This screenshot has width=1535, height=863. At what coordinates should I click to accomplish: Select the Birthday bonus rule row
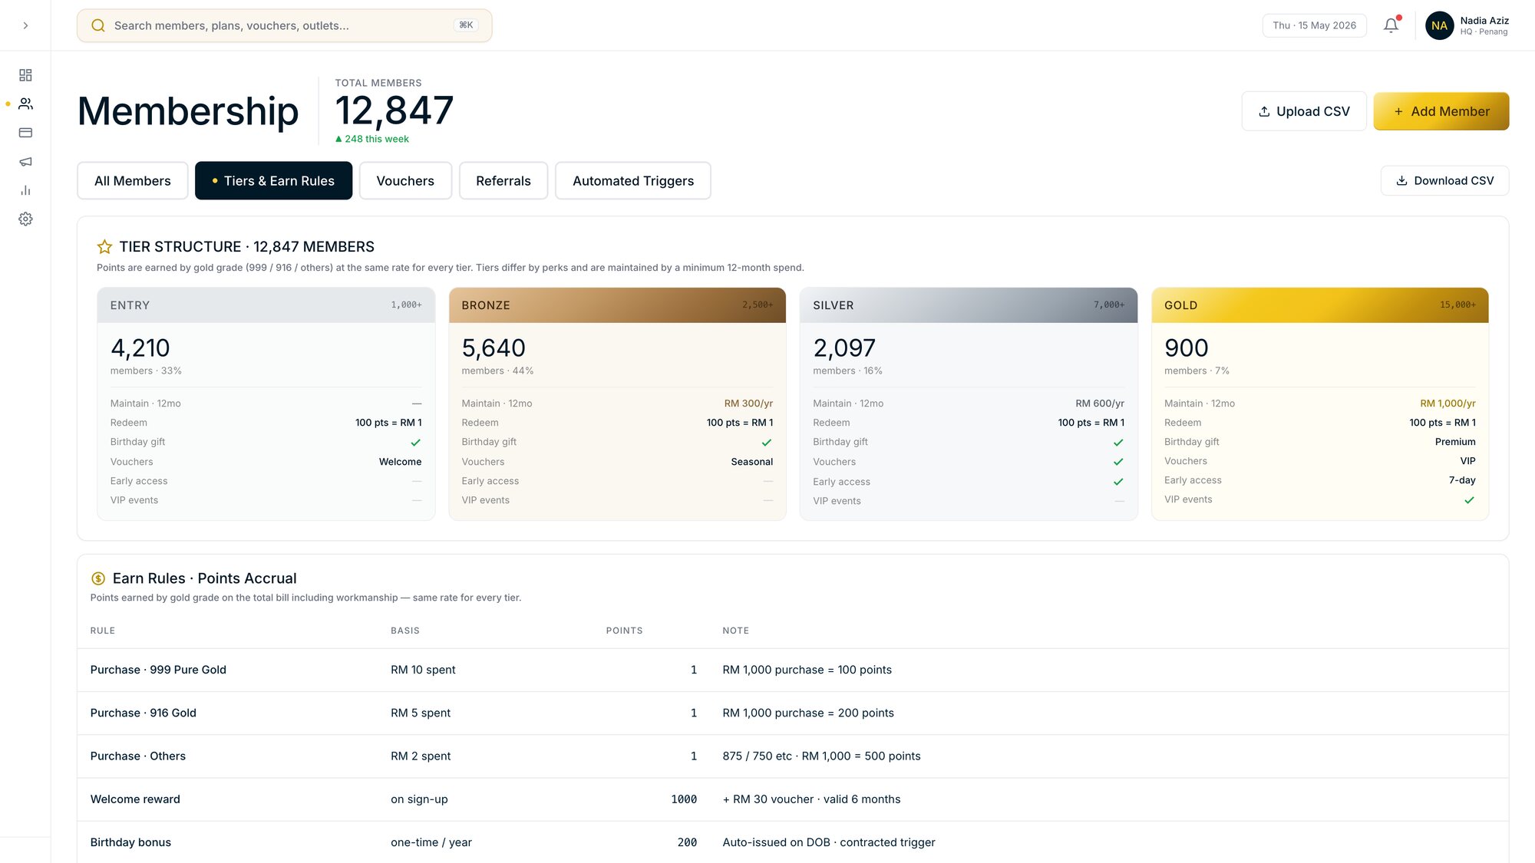point(793,842)
